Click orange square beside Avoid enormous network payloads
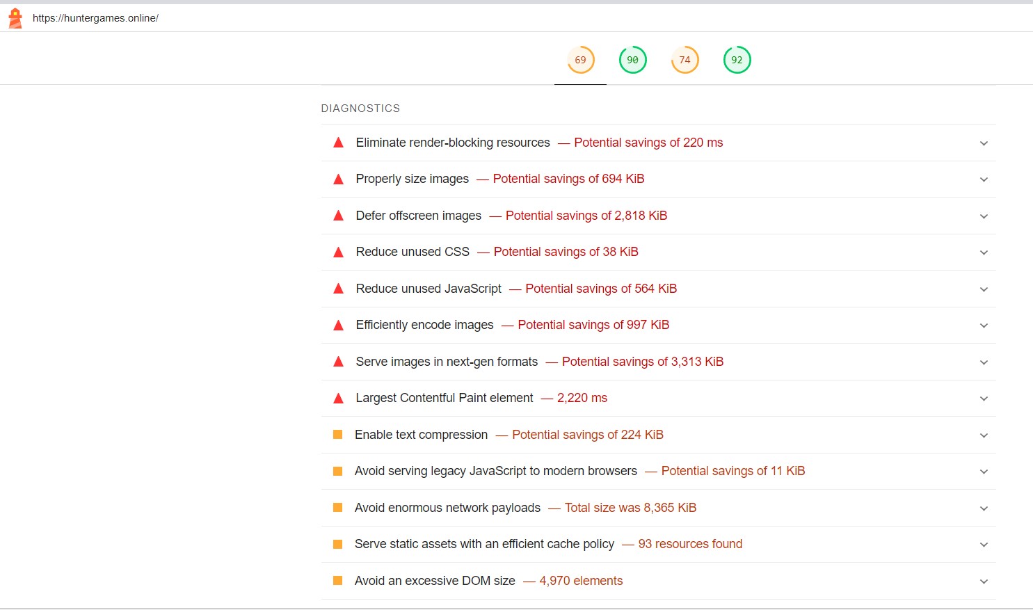Image resolution: width=1033 pixels, height=610 pixels. pos(338,508)
